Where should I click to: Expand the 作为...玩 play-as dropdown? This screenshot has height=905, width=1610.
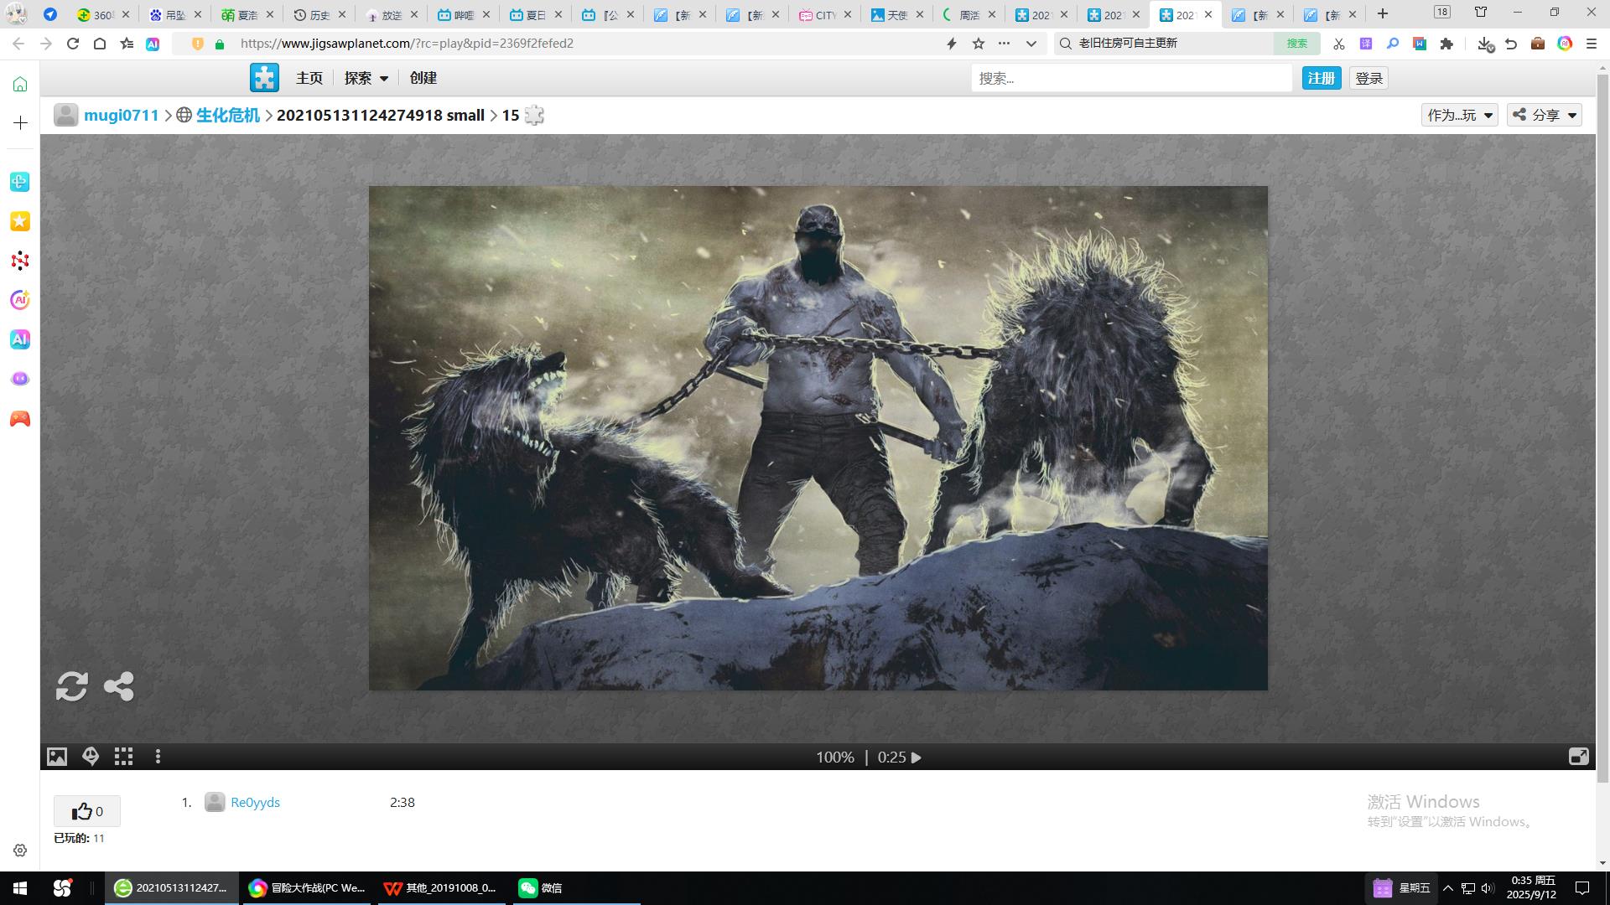pos(1460,116)
